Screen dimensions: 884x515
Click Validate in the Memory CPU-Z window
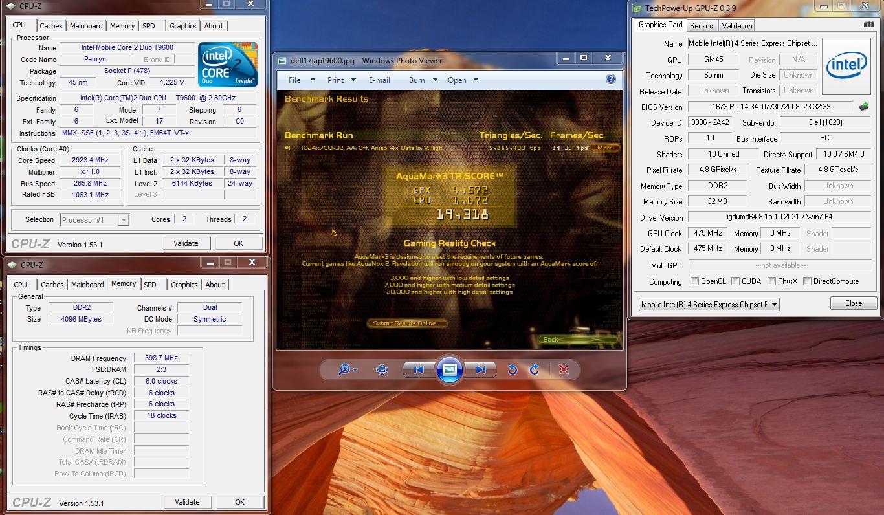click(187, 502)
